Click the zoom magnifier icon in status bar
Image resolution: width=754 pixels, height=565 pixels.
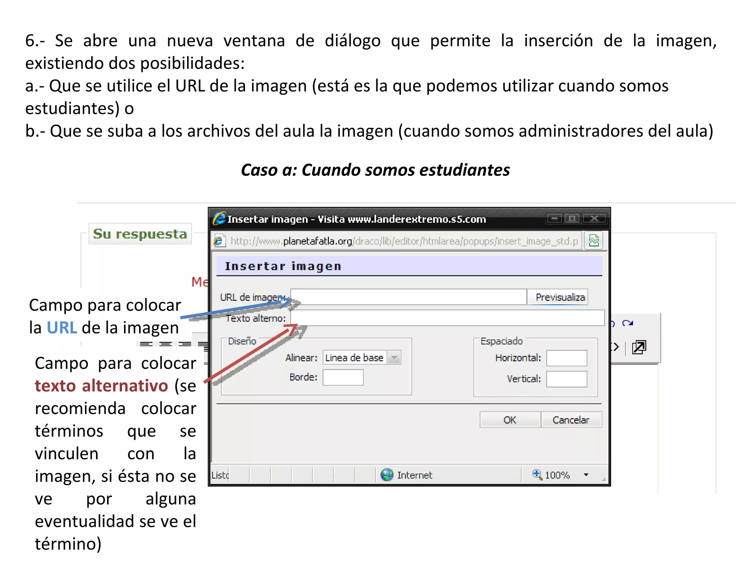point(537,475)
